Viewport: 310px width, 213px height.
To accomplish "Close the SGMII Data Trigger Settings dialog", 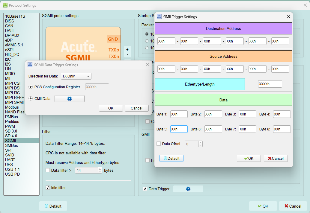I will tap(147, 65).
